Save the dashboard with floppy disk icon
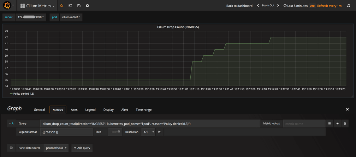This screenshot has height=157, width=356. tap(79, 6)
